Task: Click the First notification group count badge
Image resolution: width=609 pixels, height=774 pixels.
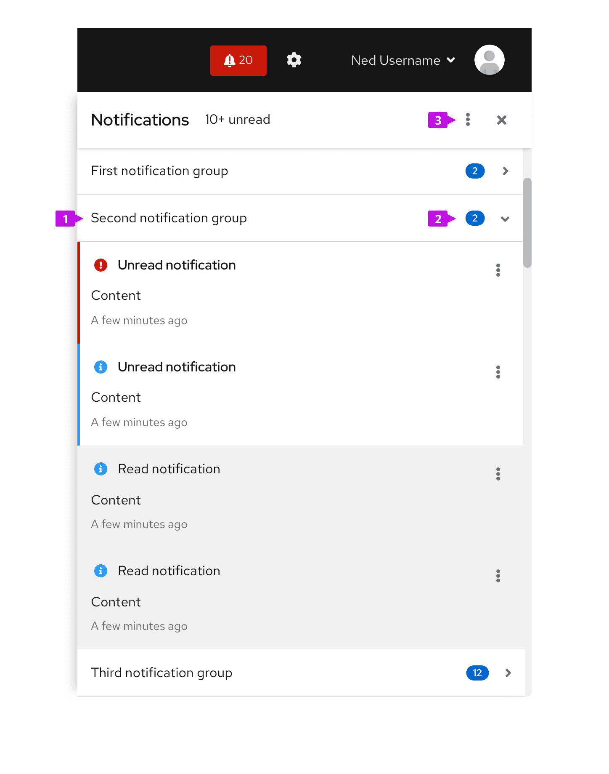Action: click(475, 171)
